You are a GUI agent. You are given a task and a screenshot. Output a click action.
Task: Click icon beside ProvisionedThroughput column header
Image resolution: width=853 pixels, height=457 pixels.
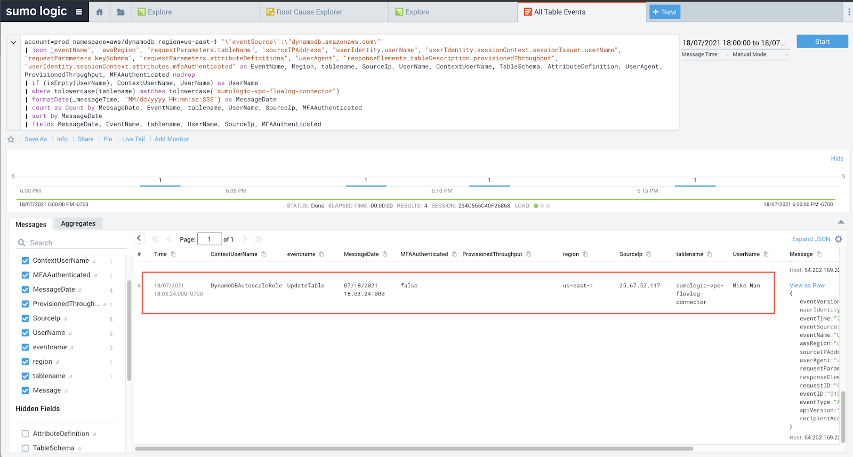529,254
